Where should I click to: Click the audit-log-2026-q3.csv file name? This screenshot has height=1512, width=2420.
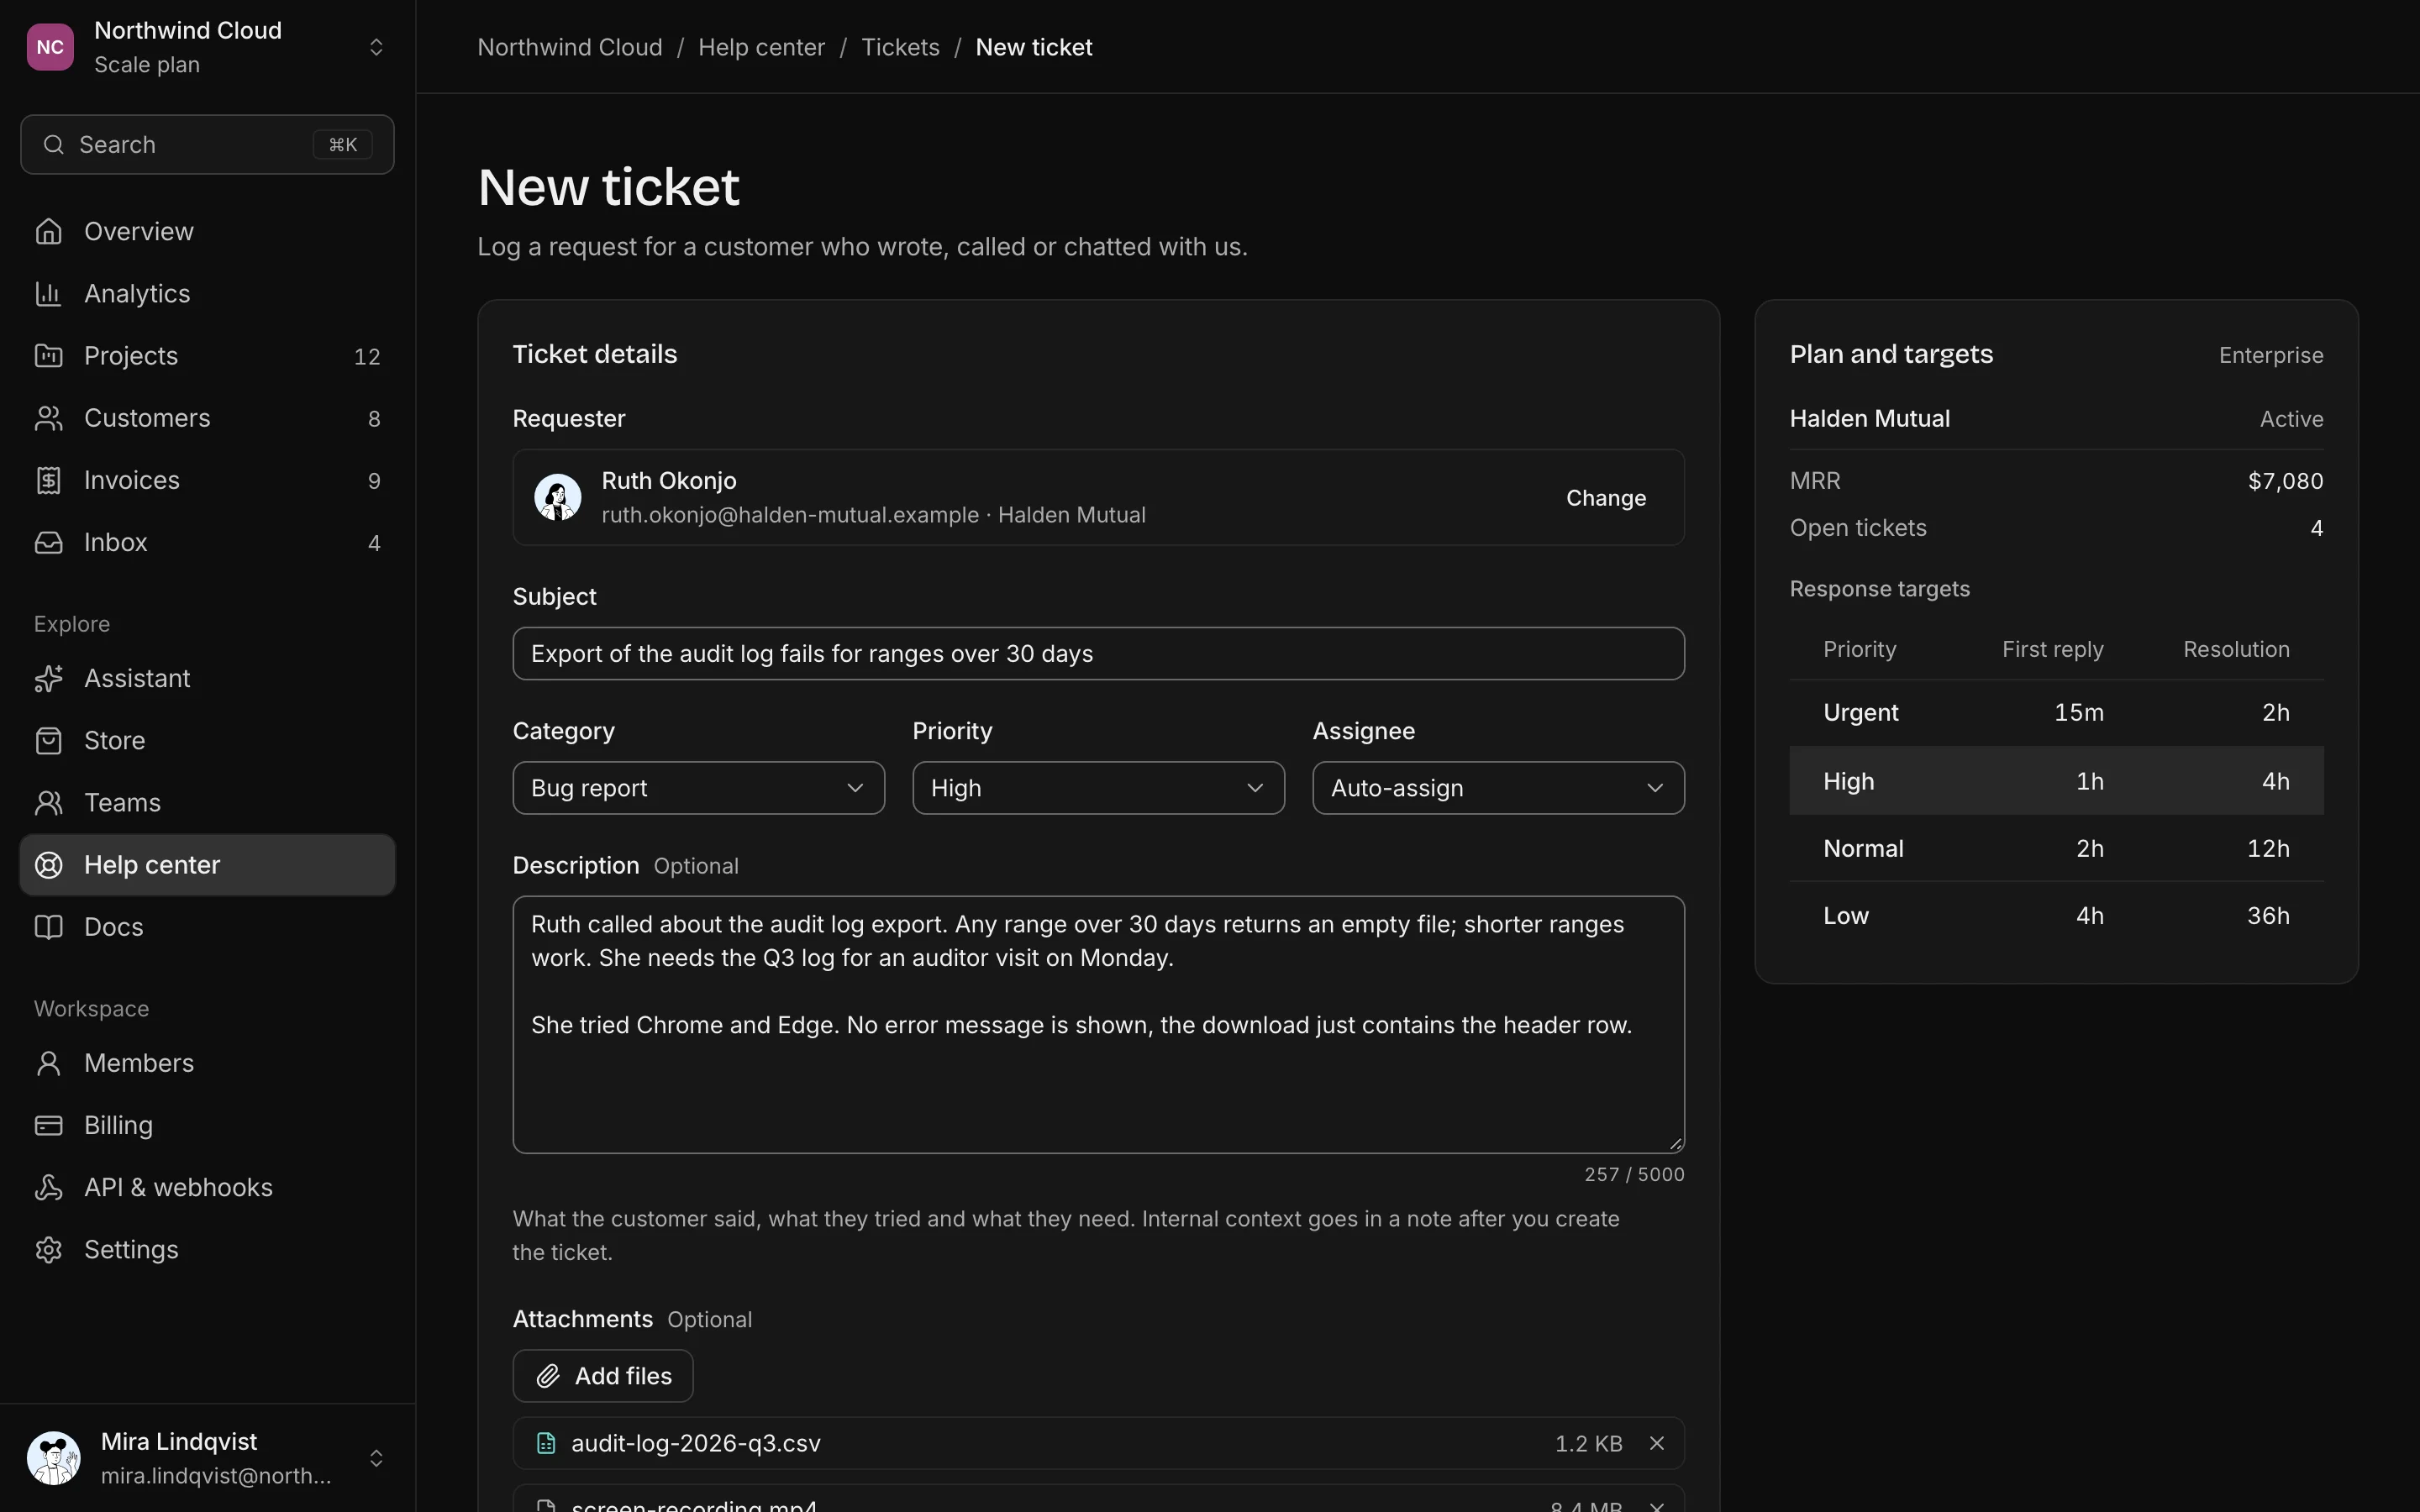pos(695,1442)
